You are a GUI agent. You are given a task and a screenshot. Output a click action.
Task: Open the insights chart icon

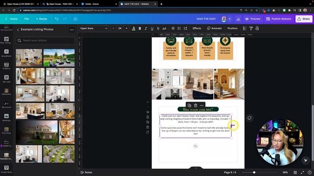click(x=238, y=19)
